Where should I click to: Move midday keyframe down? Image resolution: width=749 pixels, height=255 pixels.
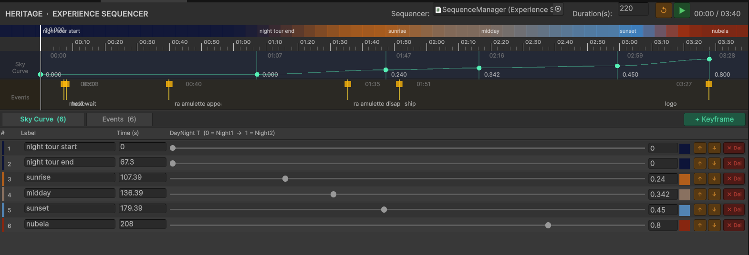click(714, 194)
